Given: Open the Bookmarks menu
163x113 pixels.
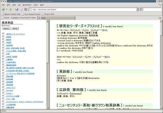Looking at the screenshot, I should (x=27, y=5).
